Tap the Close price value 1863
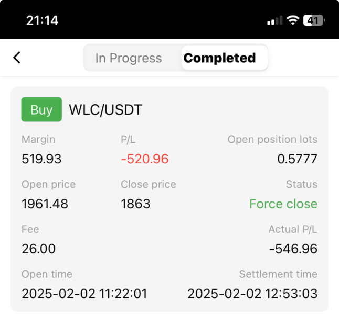Viewport: 339px width, 314px height. pos(135,204)
